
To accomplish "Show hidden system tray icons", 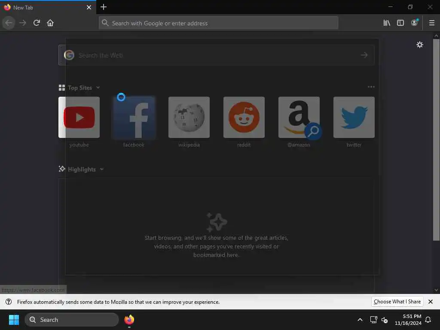I will [360, 320].
